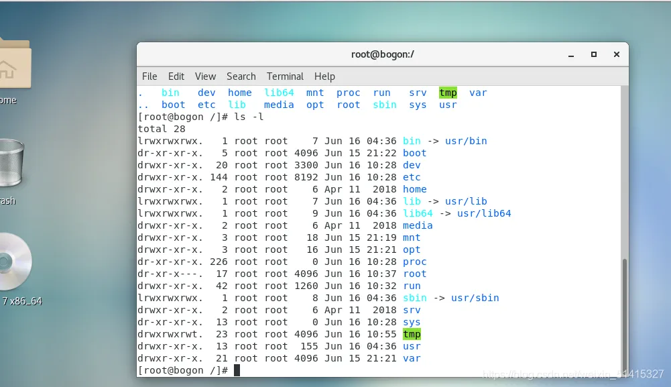Click highlighted 'tmp' in the long listing
The image size is (671, 387).
(x=412, y=334)
